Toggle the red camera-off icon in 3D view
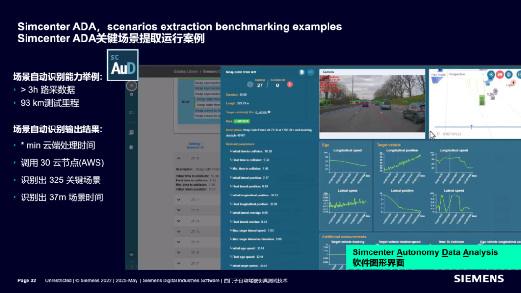This screenshot has width=521, height=293. (500, 75)
